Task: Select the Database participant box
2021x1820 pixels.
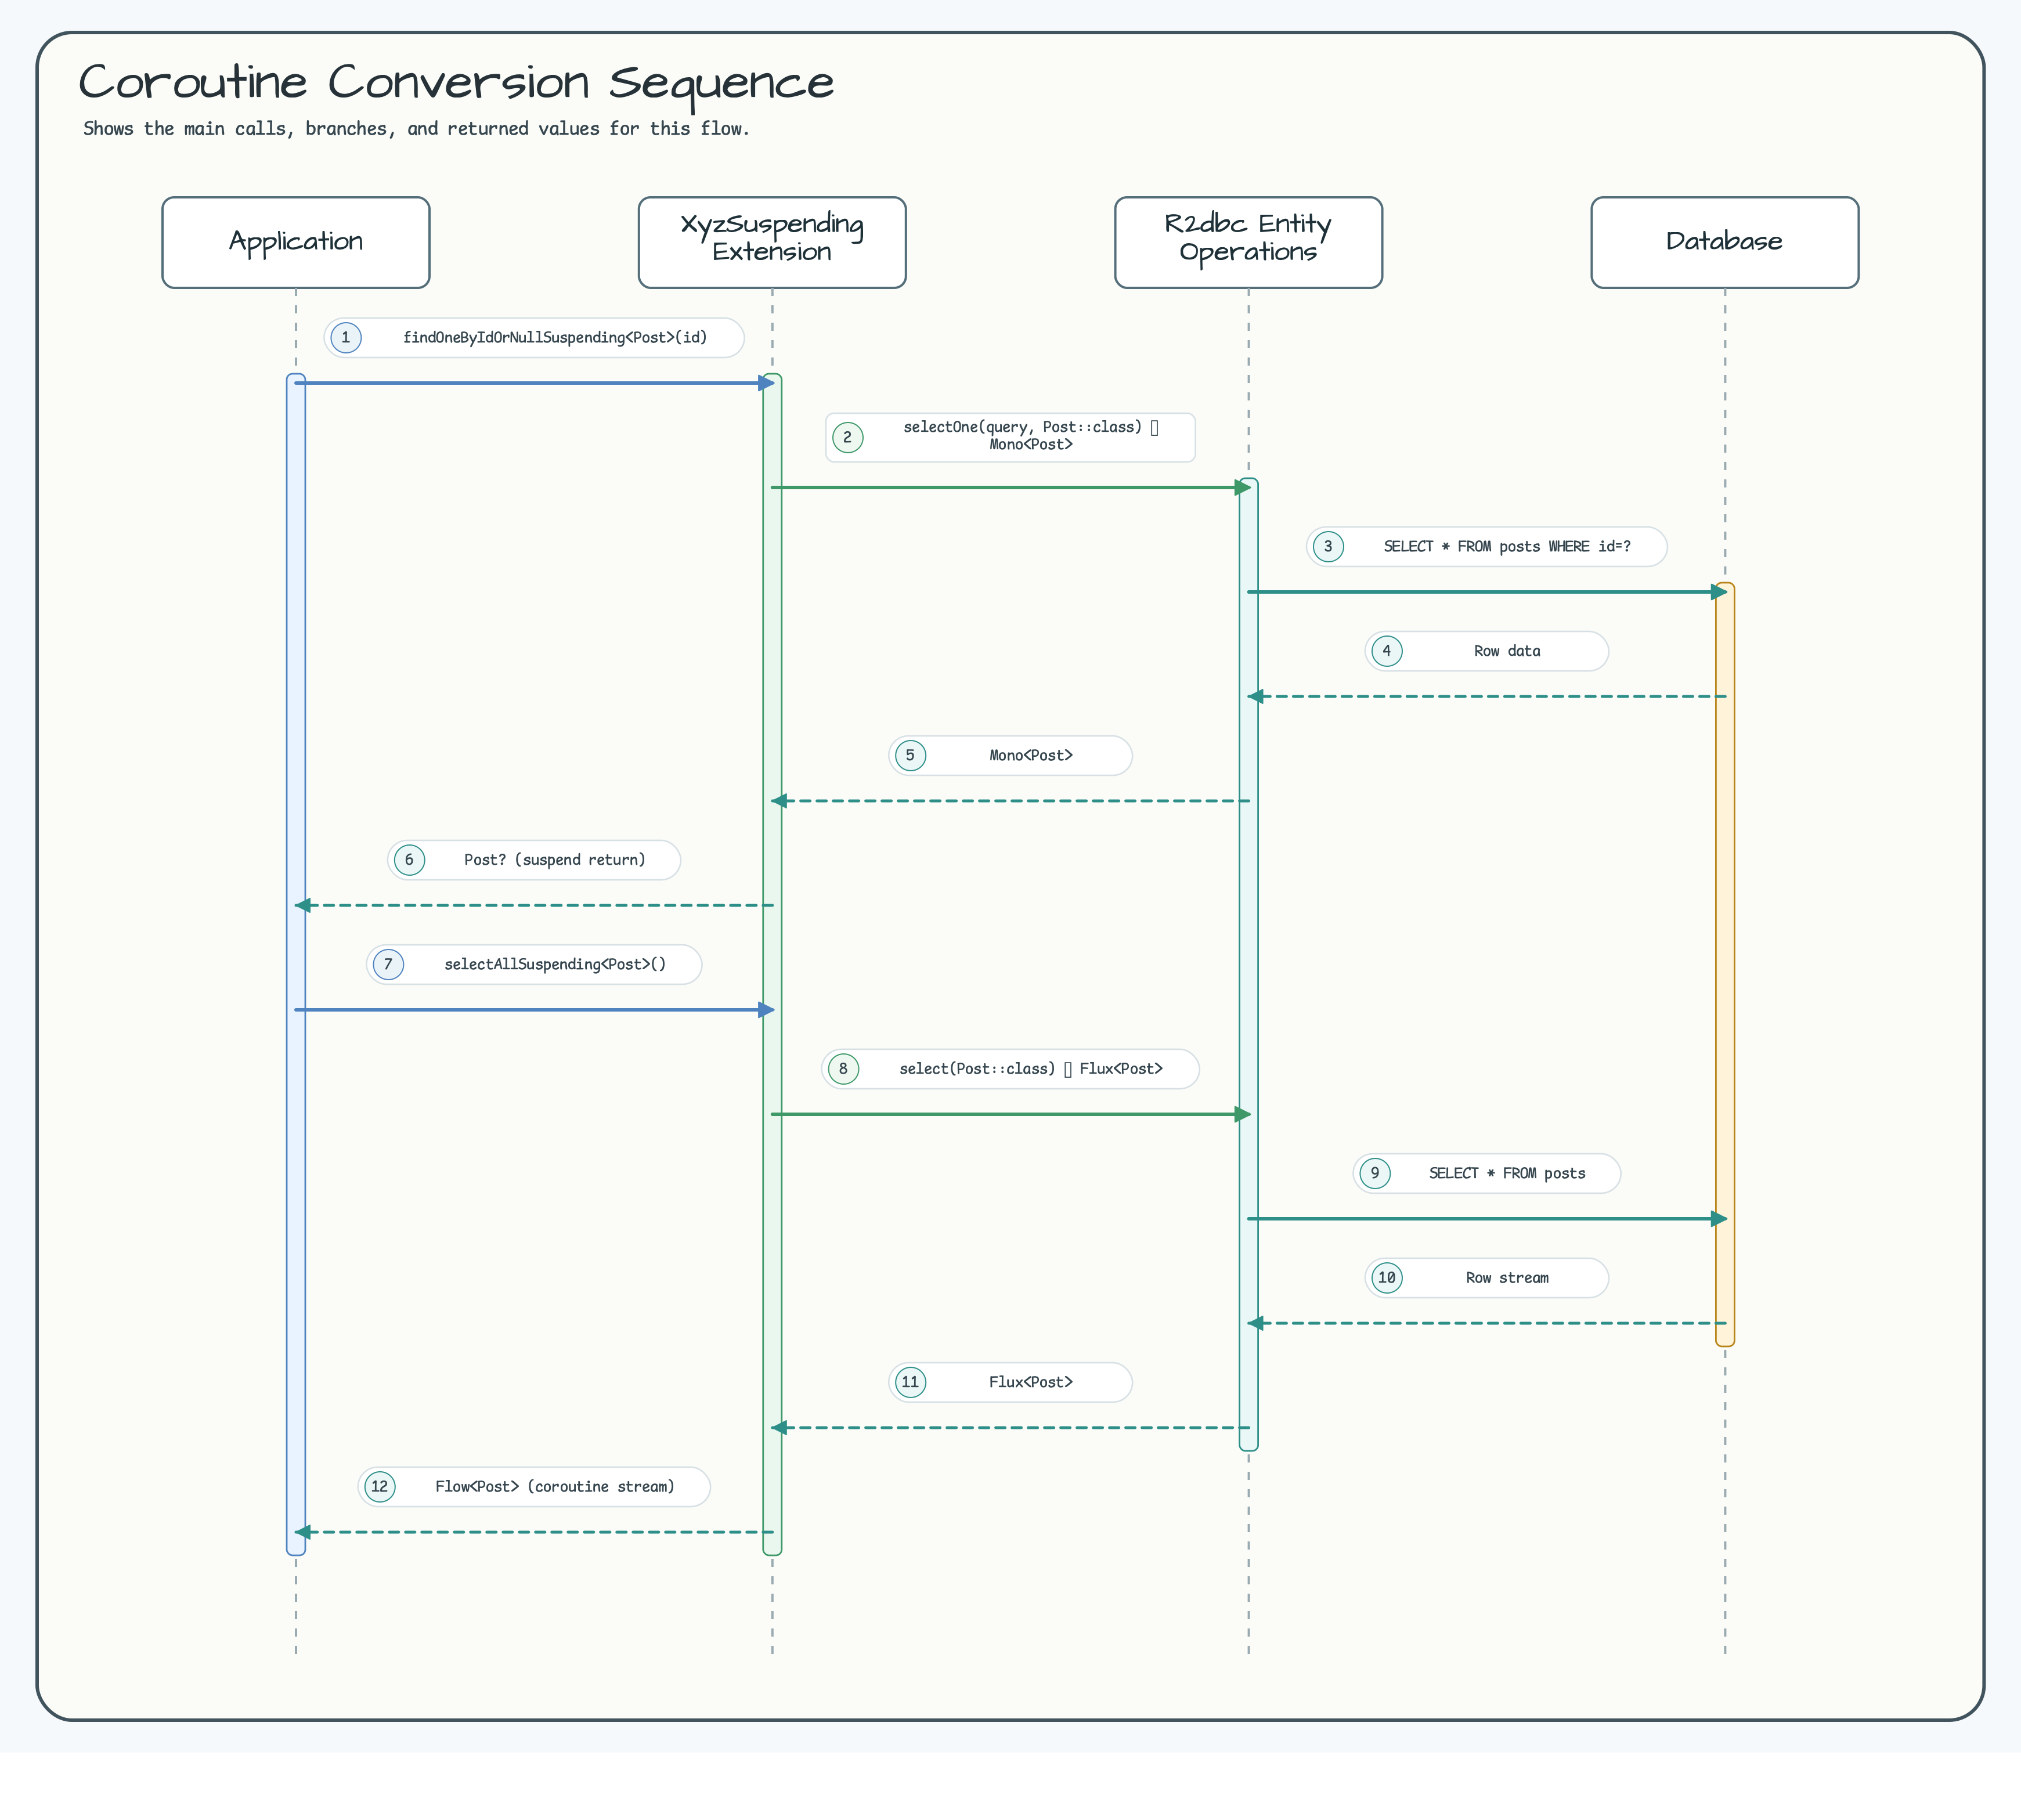Action: point(1725,243)
